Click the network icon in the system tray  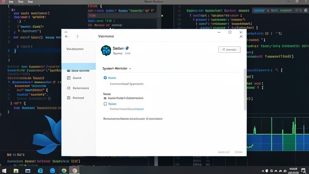pyautogui.click(x=276, y=171)
